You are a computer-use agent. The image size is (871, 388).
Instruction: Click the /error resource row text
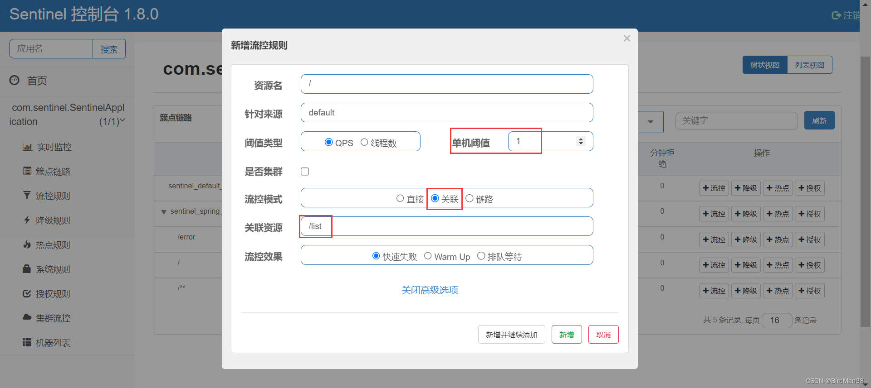point(186,237)
